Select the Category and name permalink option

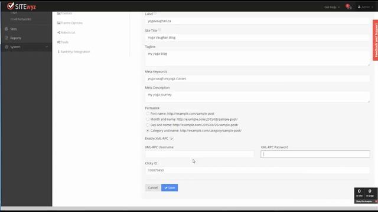148,131
